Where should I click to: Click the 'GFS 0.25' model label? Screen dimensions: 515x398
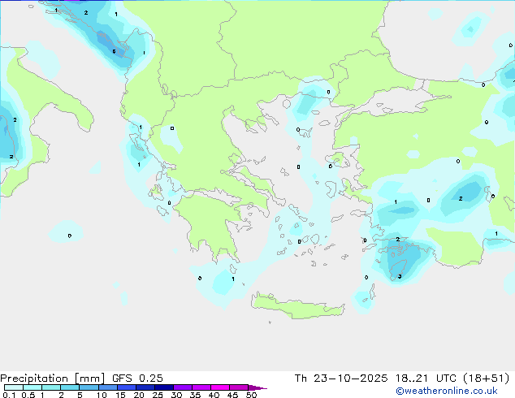pyautogui.click(x=137, y=379)
